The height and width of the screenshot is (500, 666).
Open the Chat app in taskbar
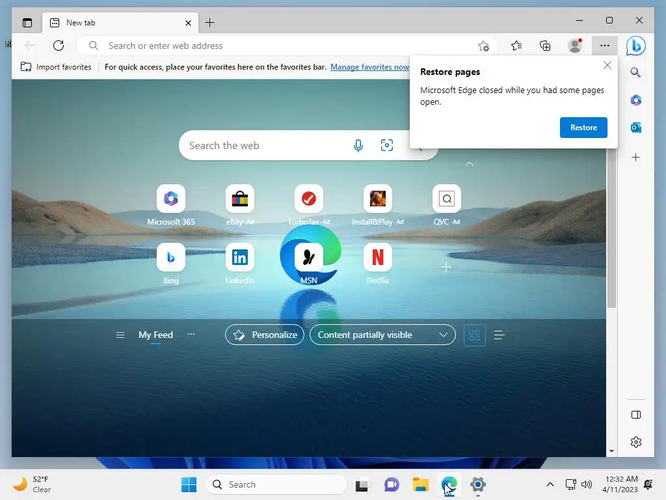point(392,484)
